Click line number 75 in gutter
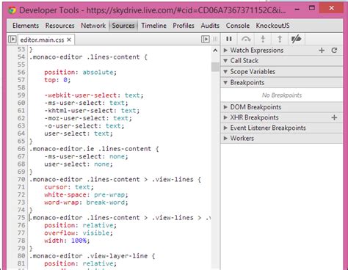 click(21, 218)
